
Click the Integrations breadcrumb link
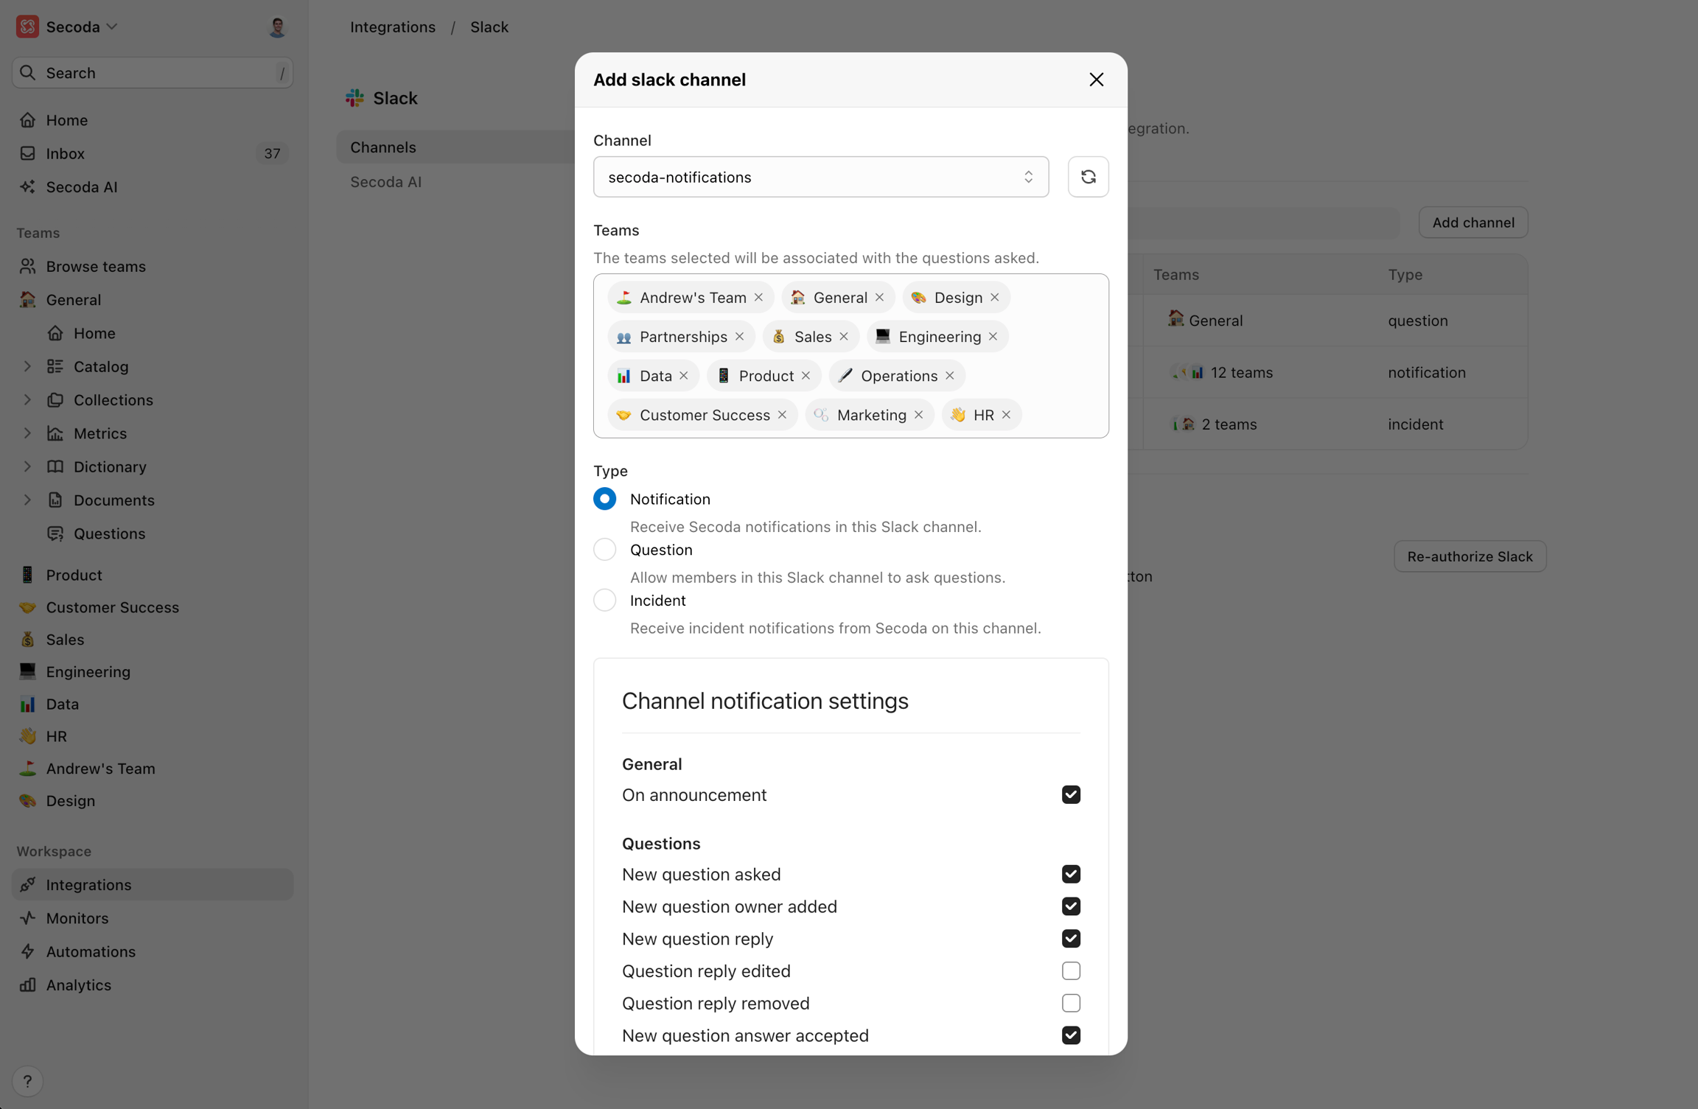[392, 27]
